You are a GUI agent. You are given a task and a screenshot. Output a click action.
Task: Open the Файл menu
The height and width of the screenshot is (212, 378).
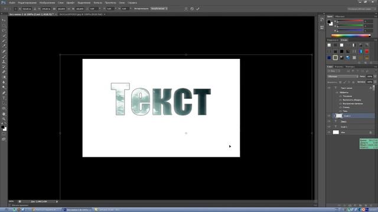12,2
